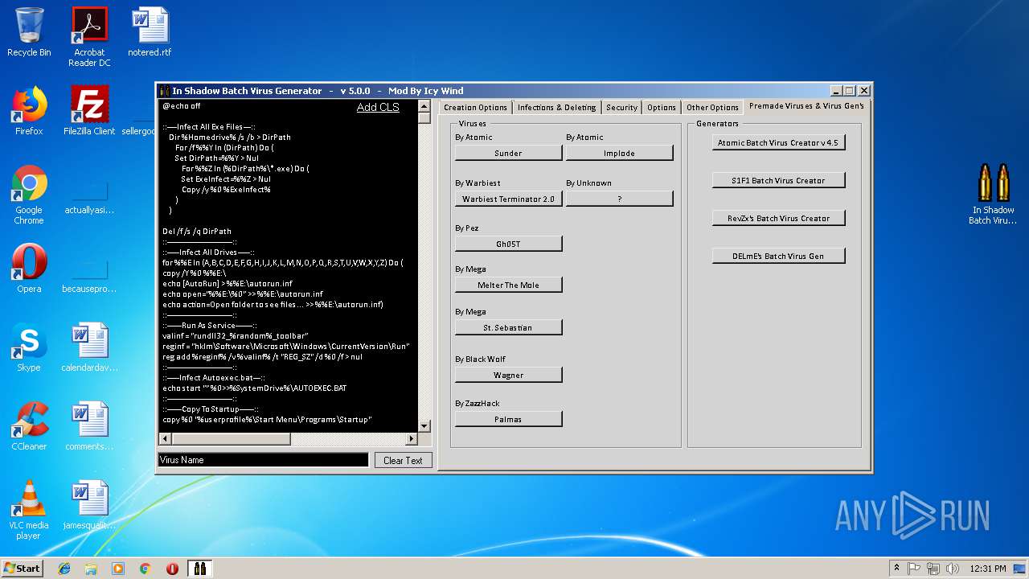Click Atomic Batch Virus Creator v4.5

click(778, 142)
